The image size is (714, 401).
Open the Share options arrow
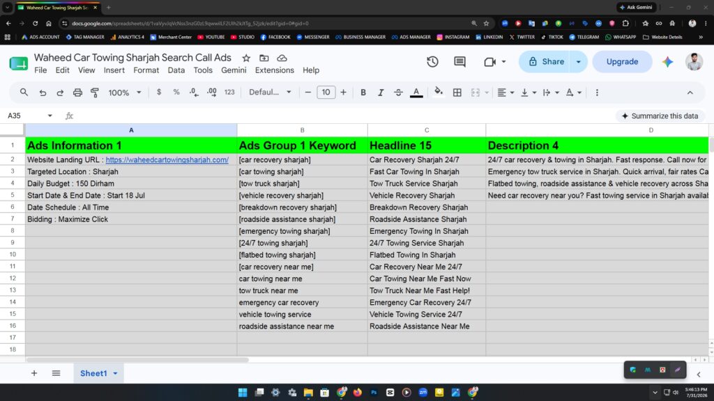pyautogui.click(x=578, y=61)
